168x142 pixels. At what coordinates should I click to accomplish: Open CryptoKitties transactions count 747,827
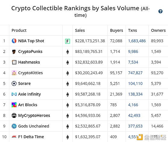pos(135,73)
